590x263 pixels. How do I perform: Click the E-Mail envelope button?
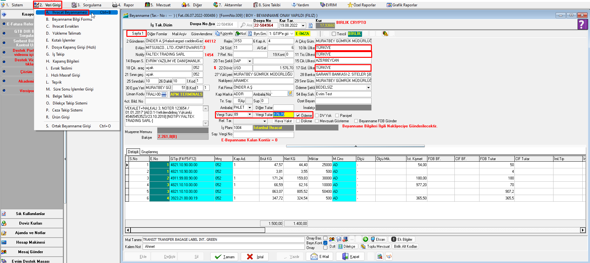pyautogui.click(x=320, y=257)
